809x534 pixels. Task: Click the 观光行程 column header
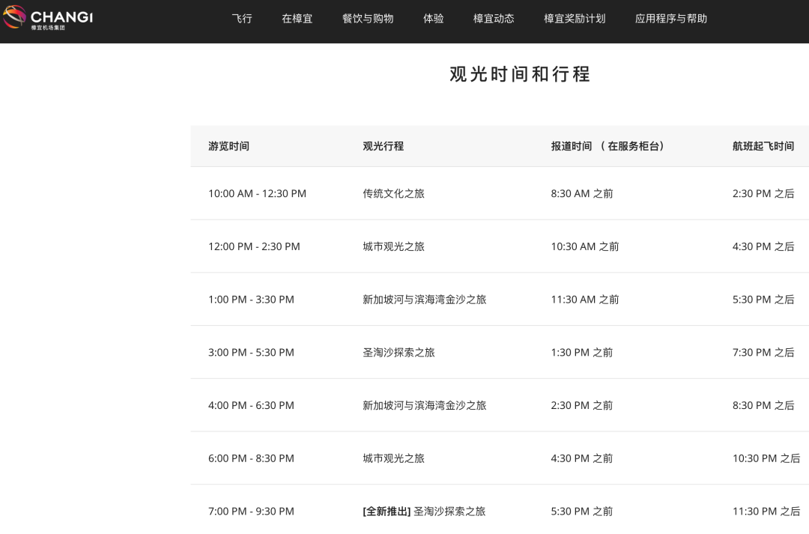384,146
